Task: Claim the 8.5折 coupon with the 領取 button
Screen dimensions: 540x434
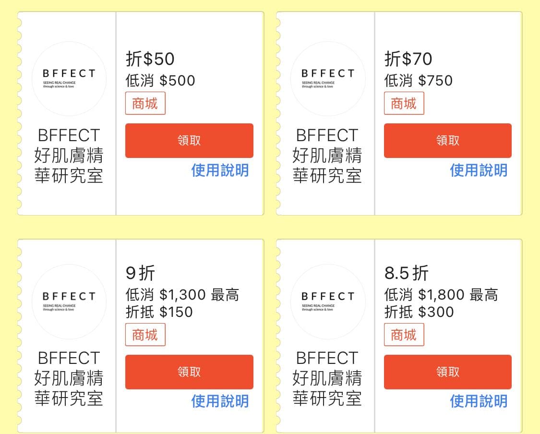Action: point(447,372)
